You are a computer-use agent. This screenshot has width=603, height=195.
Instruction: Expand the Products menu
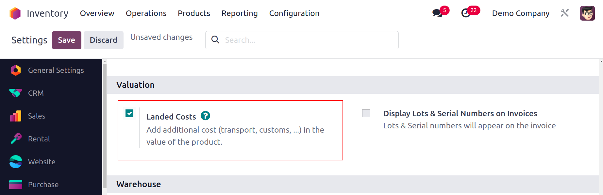click(194, 13)
